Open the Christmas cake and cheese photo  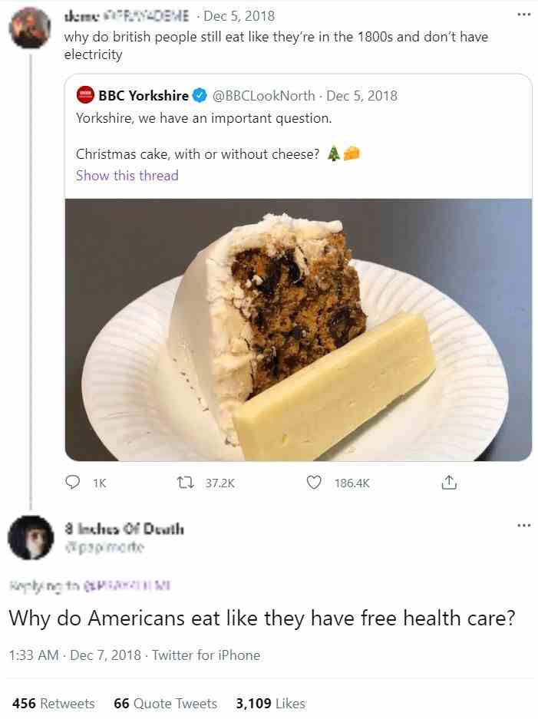tap(298, 330)
